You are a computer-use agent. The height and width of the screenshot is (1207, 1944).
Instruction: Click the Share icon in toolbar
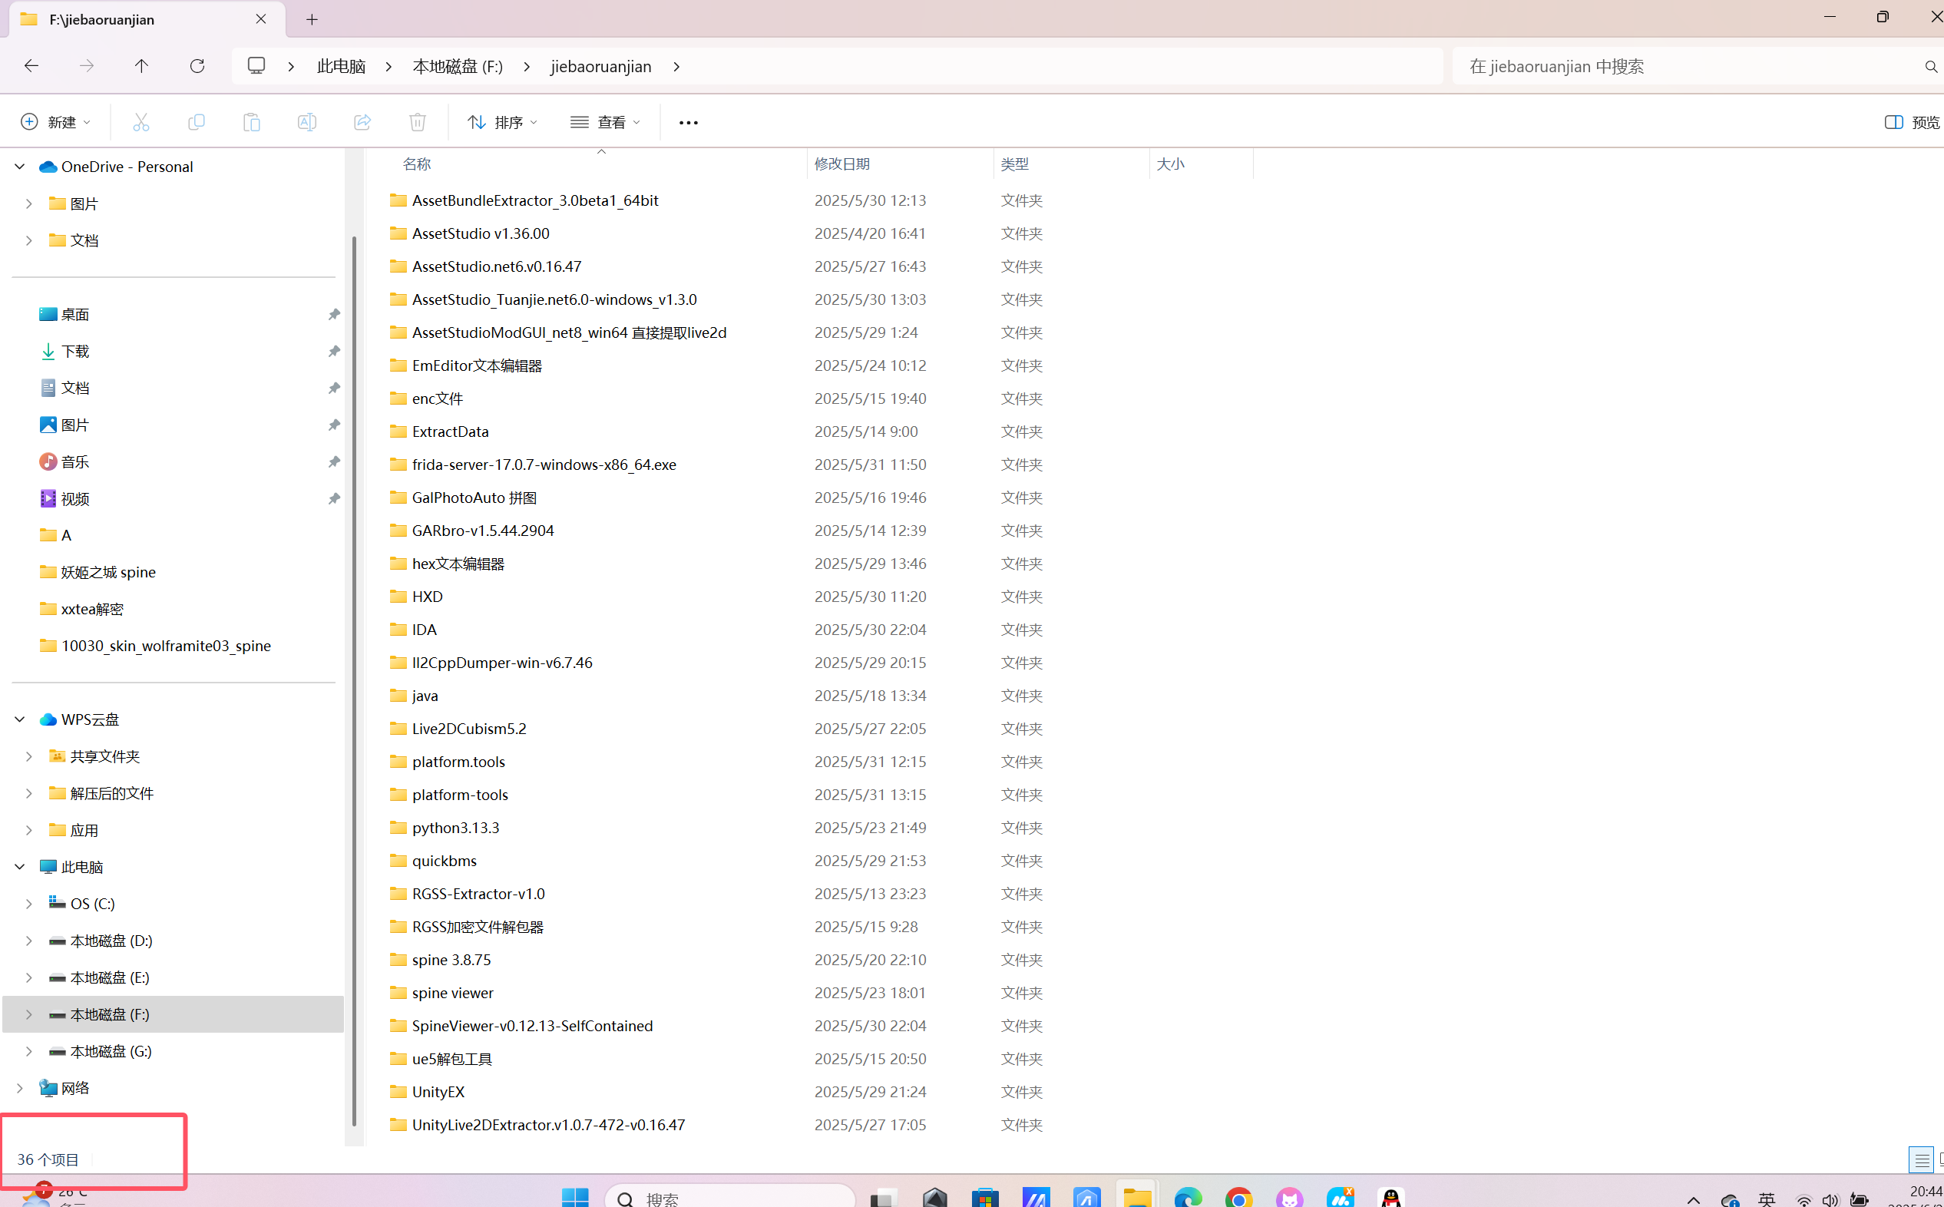coord(362,122)
